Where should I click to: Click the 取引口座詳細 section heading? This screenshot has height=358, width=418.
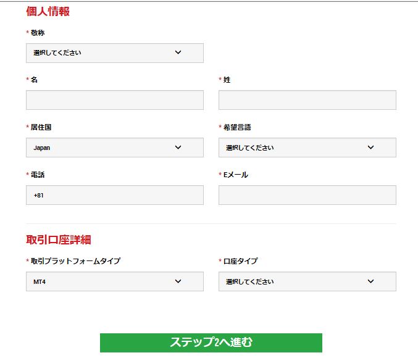(59, 239)
